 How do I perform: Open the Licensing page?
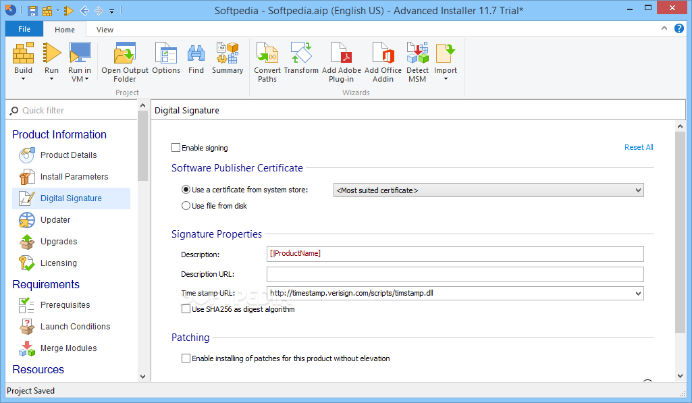pyautogui.click(x=71, y=263)
